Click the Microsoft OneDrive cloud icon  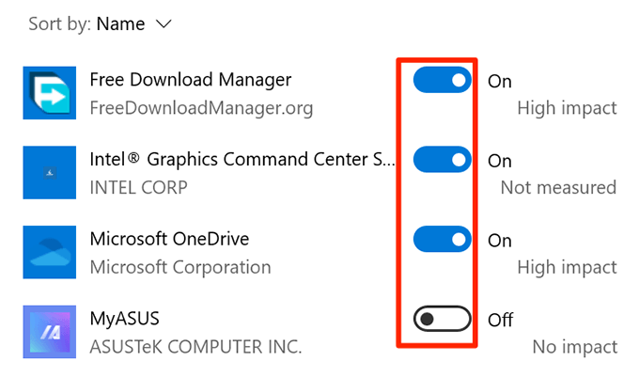pos(48,254)
